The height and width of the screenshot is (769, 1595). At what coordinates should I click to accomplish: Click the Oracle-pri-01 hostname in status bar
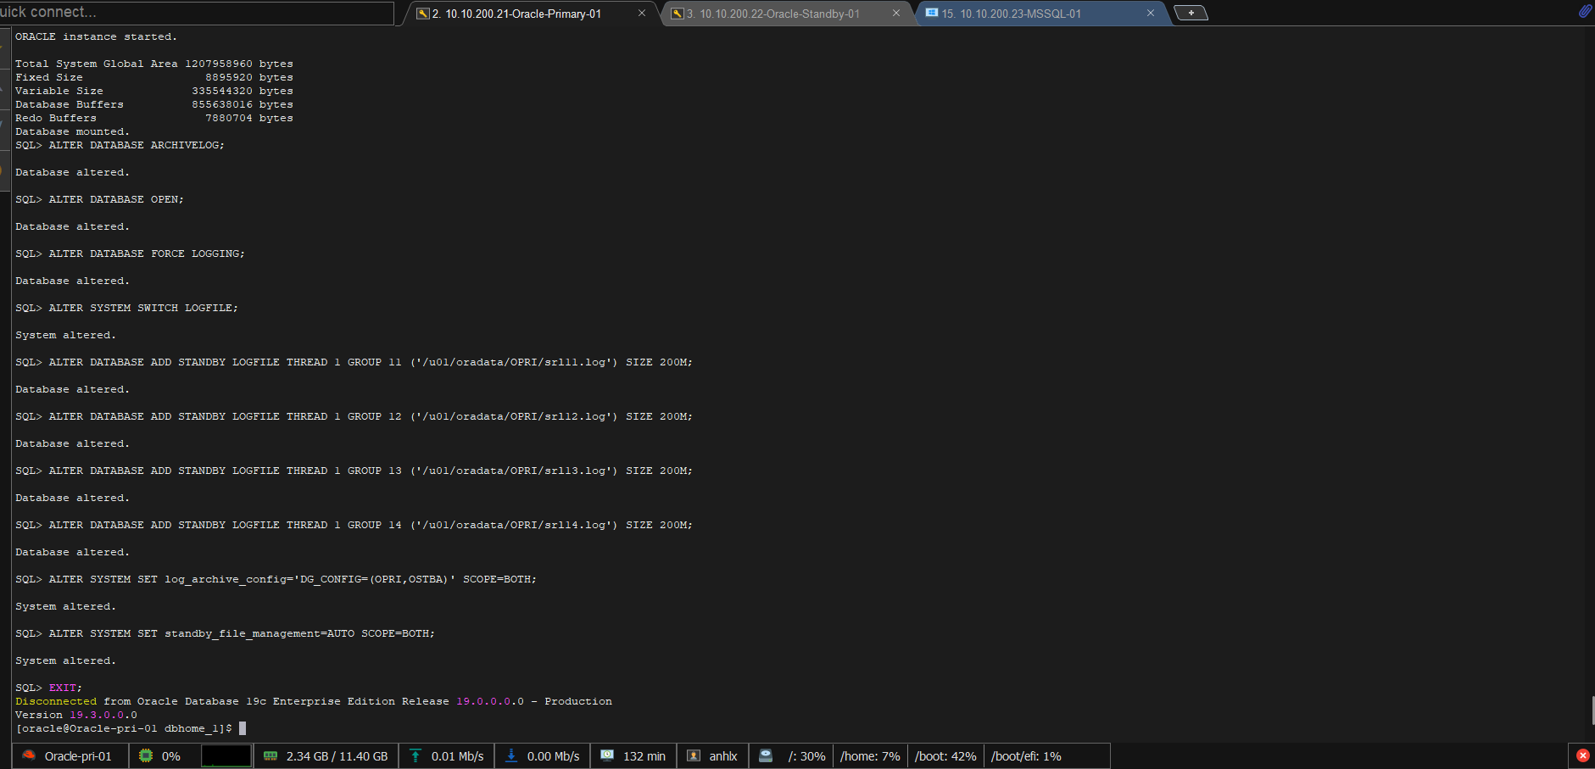78,756
